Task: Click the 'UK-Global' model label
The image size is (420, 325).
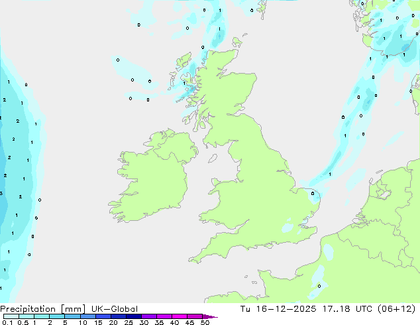Action: 115,309
